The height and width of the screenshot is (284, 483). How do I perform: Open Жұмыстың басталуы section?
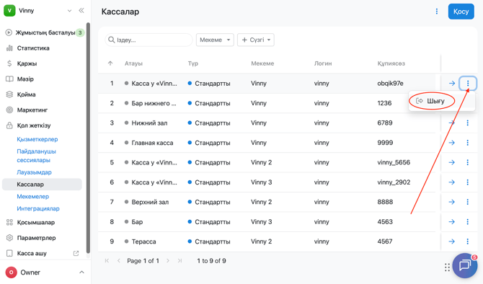pyautogui.click(x=45, y=32)
